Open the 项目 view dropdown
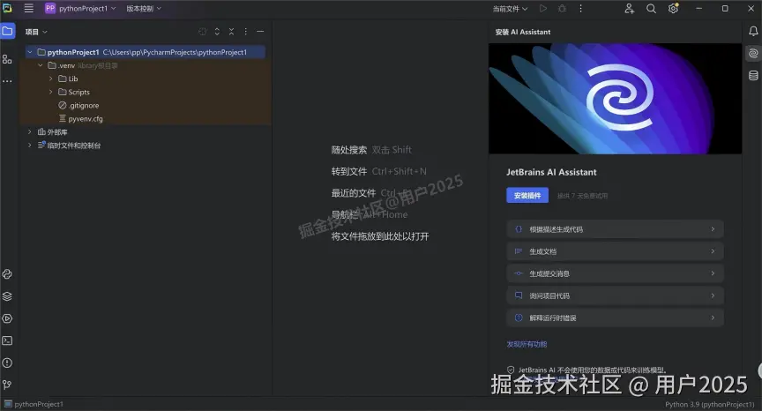 point(36,32)
